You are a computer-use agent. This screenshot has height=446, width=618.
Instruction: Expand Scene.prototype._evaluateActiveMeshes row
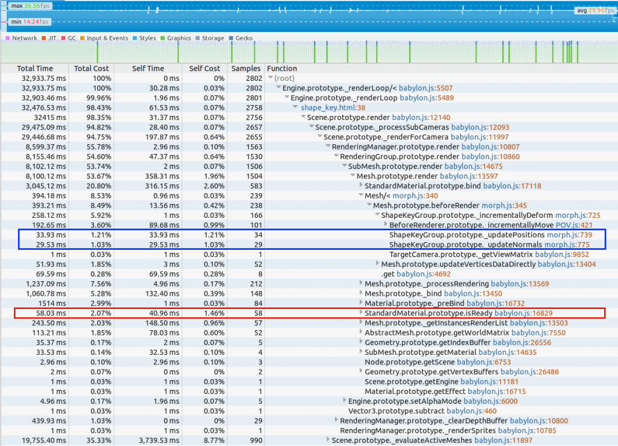tap(329, 440)
